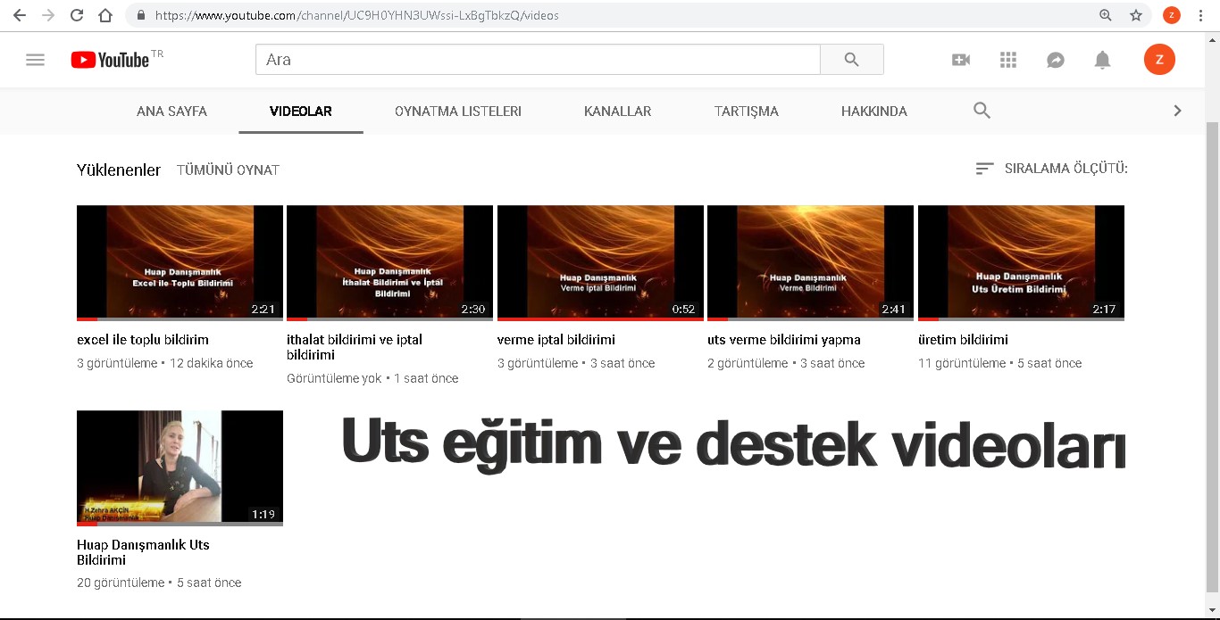Open the browser zoom magnifier icon
This screenshot has width=1220, height=620.
[x=1106, y=15]
